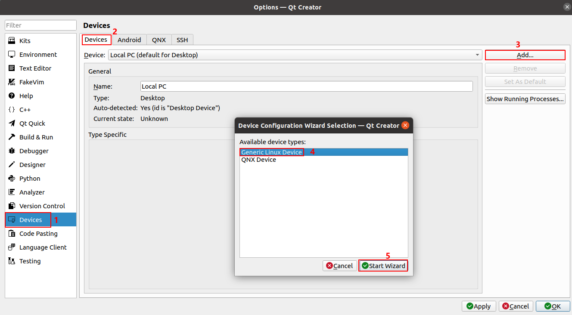Image resolution: width=572 pixels, height=315 pixels.
Task: Select Generic Linux Device in list
Action: click(x=323, y=152)
